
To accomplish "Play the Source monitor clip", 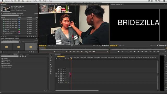I will (74, 51).
